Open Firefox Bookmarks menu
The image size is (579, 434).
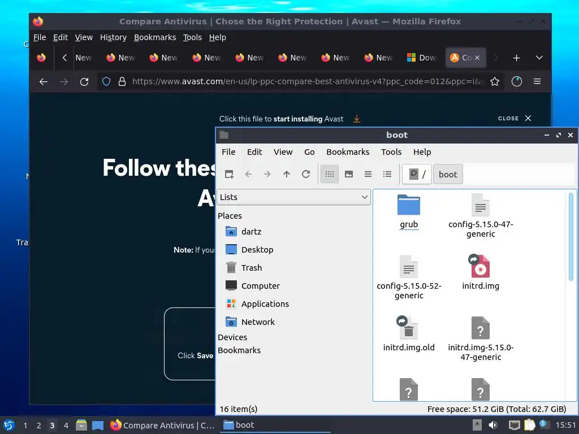point(155,37)
